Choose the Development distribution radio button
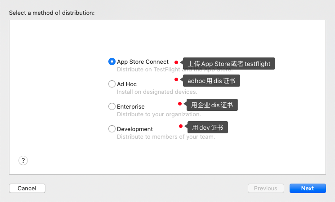335x202 pixels. [x=112, y=129]
